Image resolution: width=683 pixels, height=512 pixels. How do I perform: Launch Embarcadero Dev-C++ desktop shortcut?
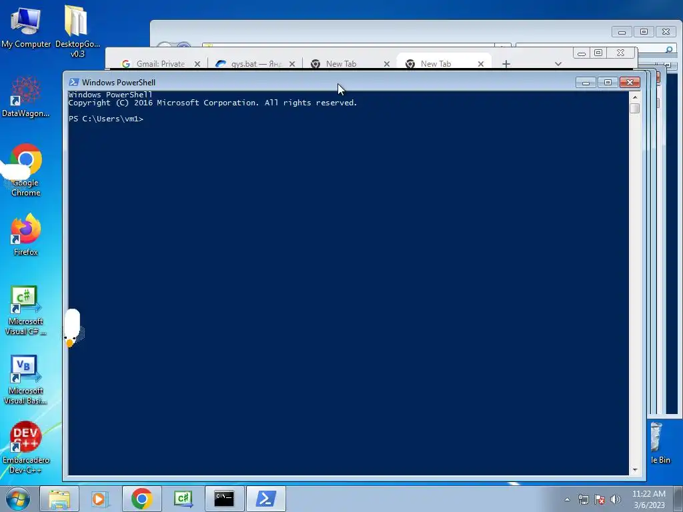(x=26, y=447)
